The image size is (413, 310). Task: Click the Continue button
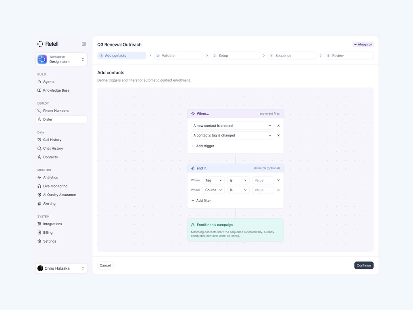click(364, 266)
